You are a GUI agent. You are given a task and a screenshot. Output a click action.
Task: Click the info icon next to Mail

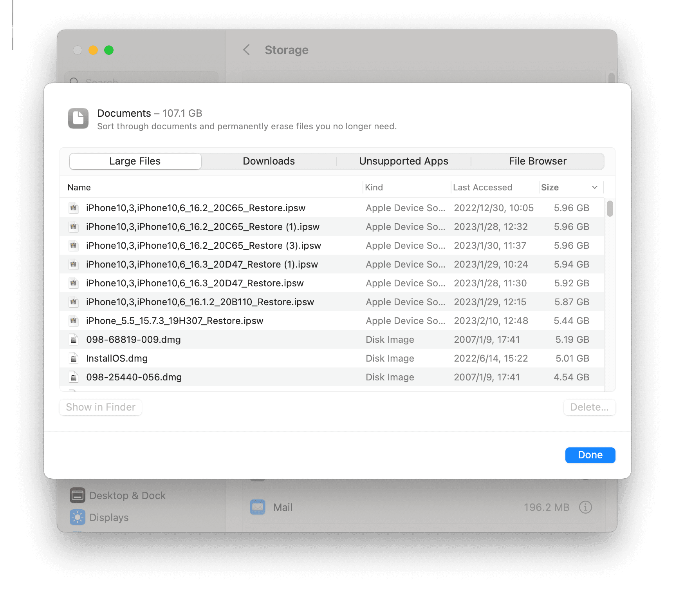(585, 507)
